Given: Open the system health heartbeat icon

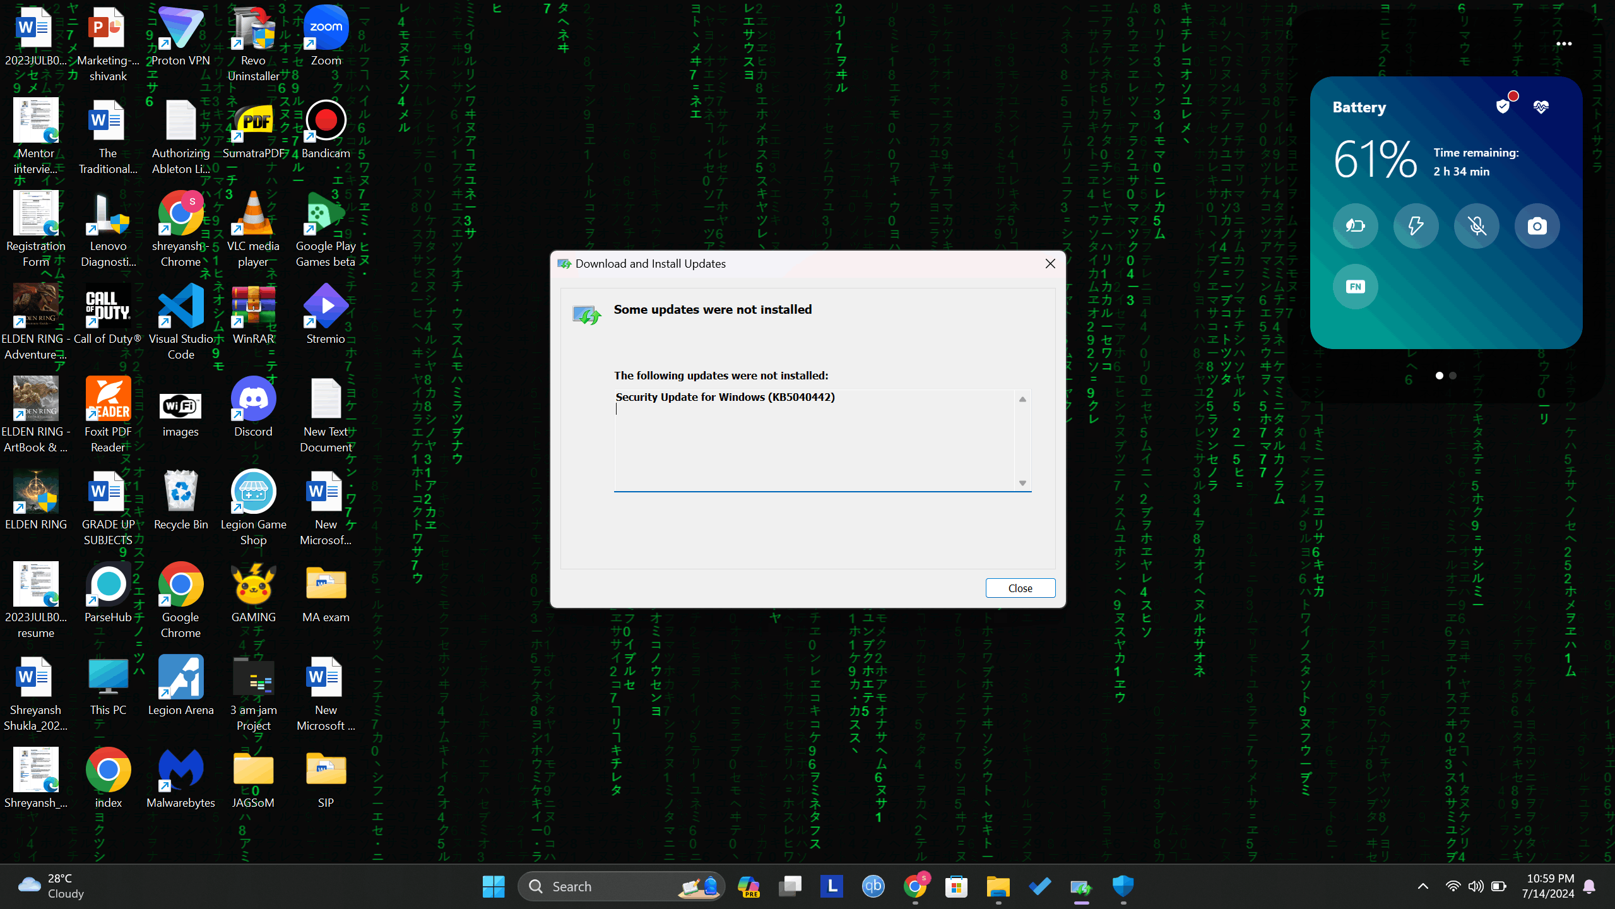Looking at the screenshot, I should pyautogui.click(x=1541, y=107).
